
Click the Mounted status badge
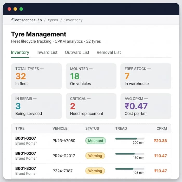pyautogui.click(x=96, y=141)
